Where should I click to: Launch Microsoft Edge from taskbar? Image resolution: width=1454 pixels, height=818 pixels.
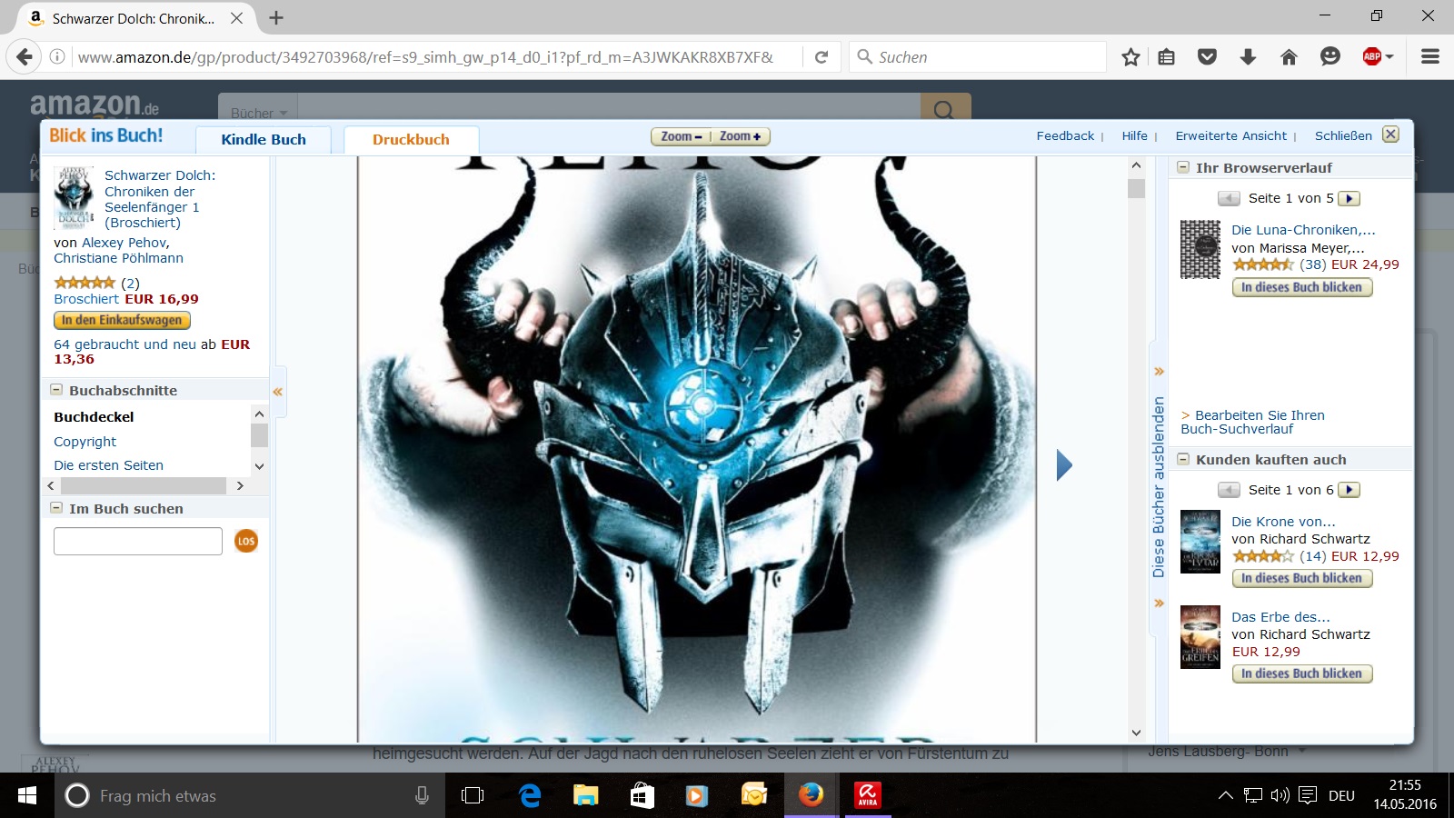tap(530, 796)
